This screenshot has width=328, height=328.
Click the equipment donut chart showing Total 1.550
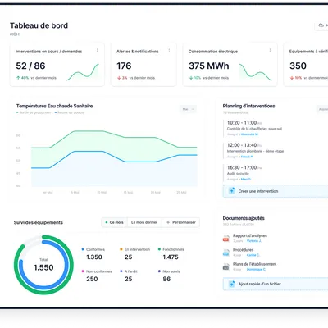pyautogui.click(x=43, y=265)
